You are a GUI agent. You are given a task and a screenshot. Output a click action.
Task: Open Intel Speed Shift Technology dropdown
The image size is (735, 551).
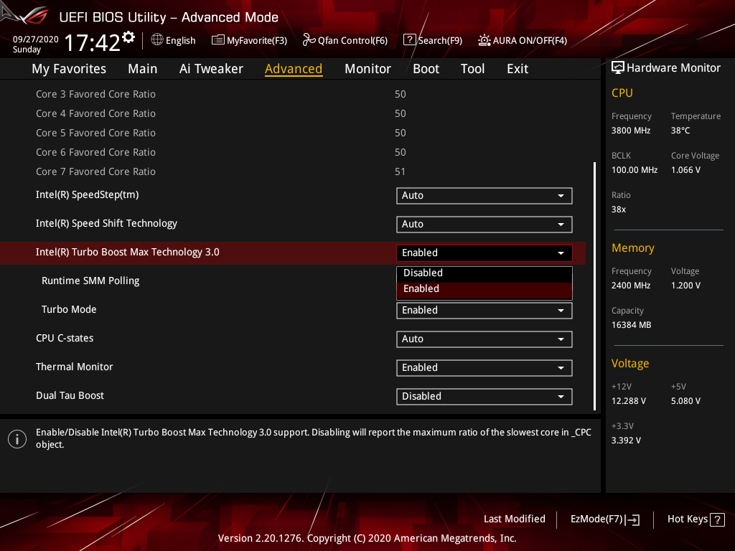[484, 224]
